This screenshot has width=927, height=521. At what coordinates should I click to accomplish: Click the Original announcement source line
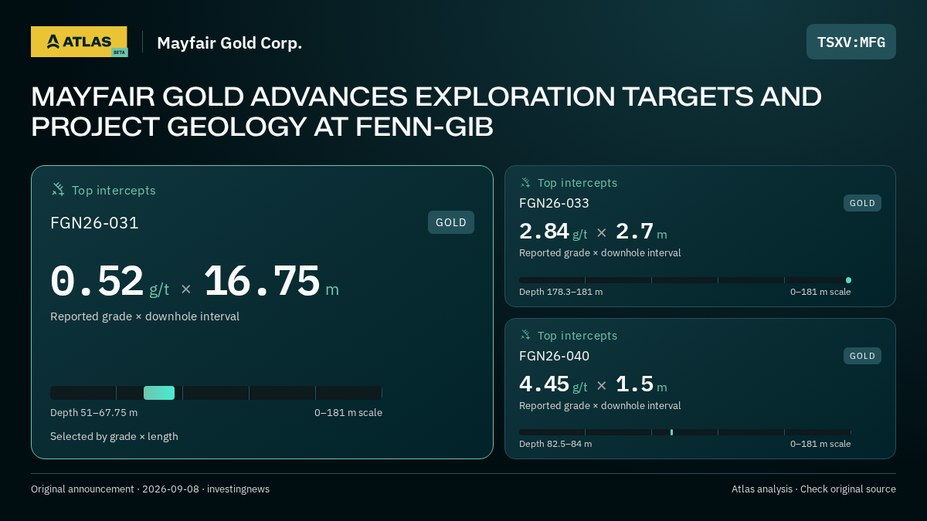150,489
